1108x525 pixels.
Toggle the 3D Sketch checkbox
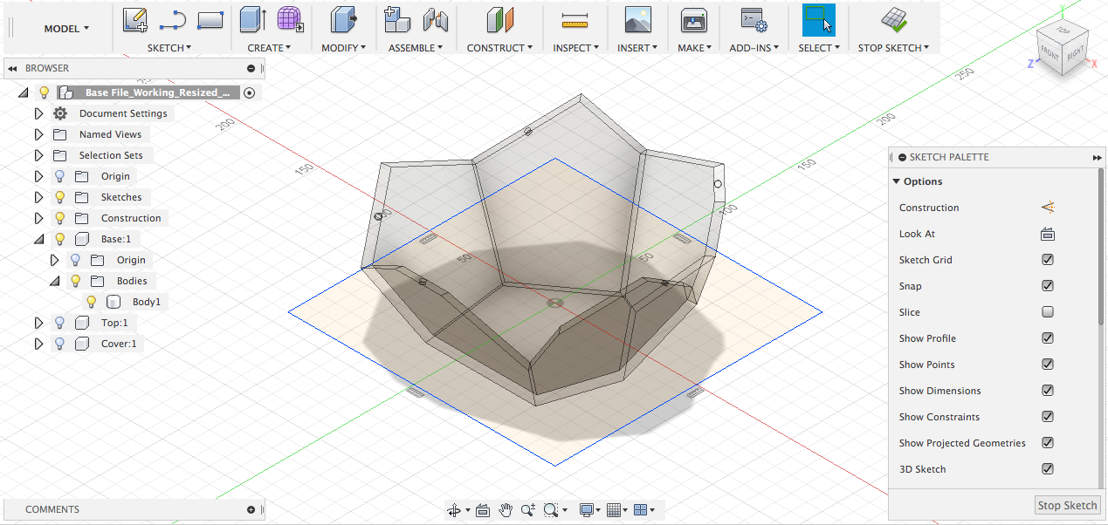[x=1048, y=469]
